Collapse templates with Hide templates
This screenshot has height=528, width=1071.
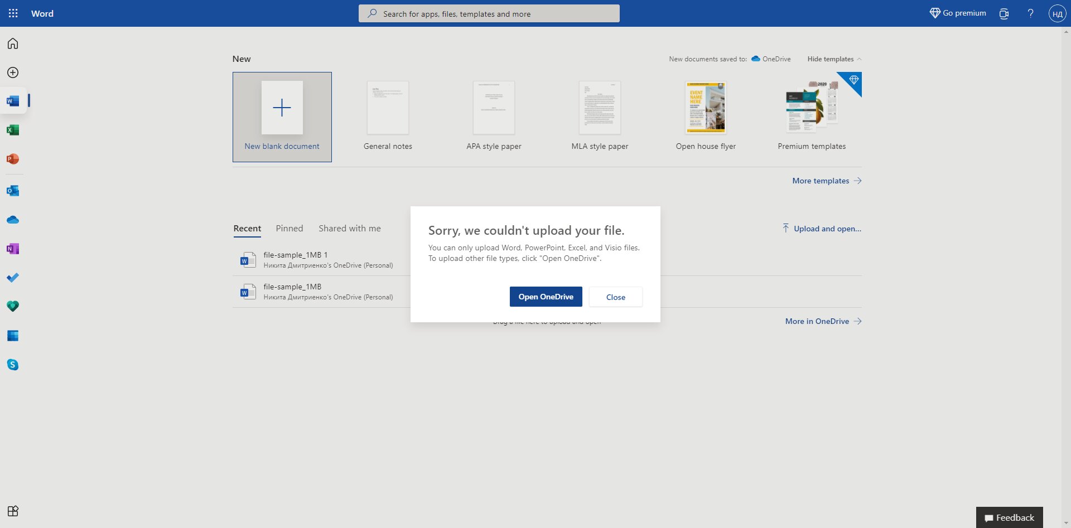click(834, 59)
